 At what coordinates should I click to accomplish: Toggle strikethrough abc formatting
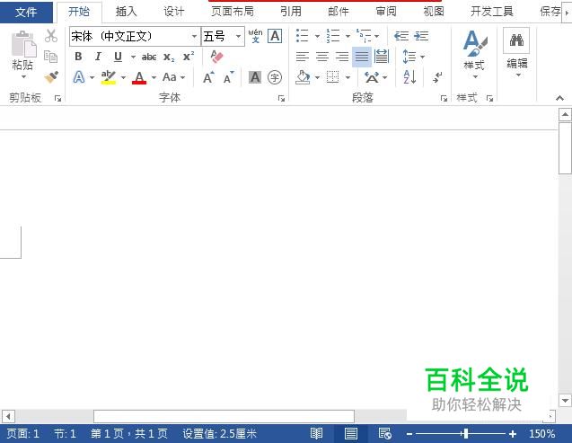pyautogui.click(x=149, y=57)
